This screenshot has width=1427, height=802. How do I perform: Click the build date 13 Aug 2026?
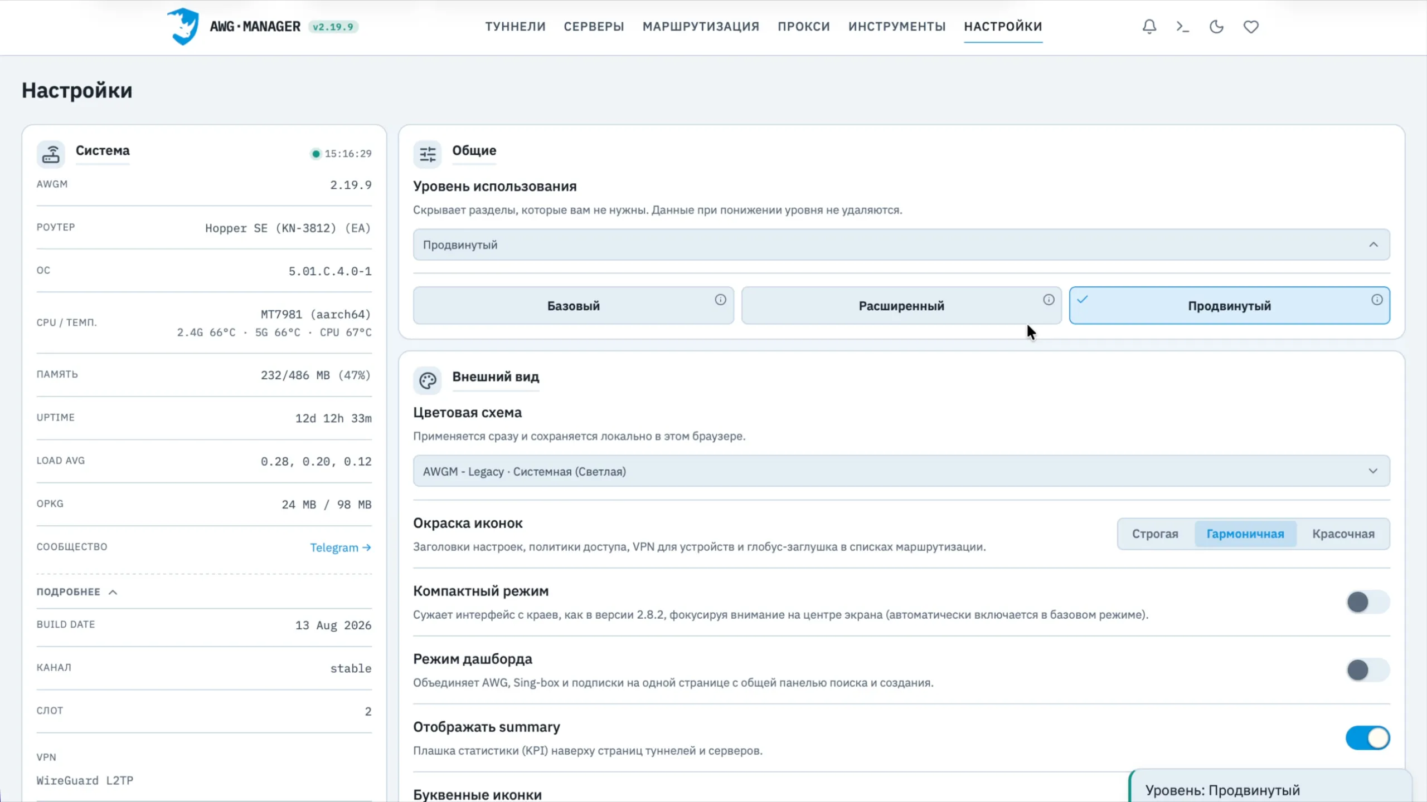pos(333,625)
